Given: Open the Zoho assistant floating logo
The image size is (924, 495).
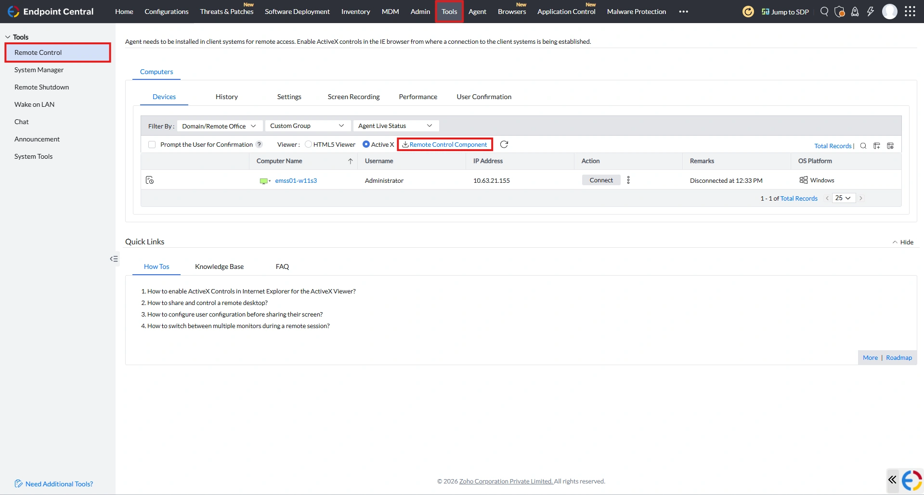Looking at the screenshot, I should click(912, 480).
